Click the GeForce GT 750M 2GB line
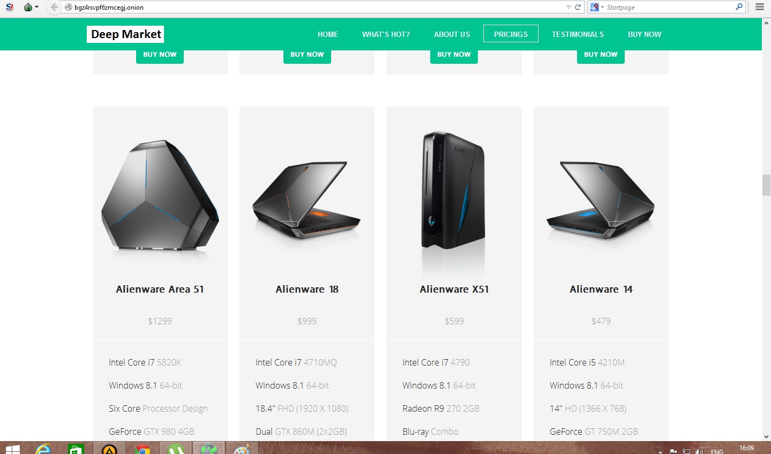Screen dimensions: 771x454 (594, 431)
